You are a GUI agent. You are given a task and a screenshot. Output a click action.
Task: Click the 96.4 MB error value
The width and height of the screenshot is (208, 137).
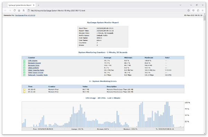86,92
